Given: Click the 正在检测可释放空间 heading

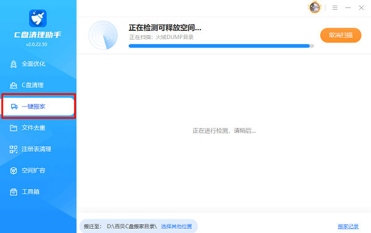Looking at the screenshot, I should [165, 28].
